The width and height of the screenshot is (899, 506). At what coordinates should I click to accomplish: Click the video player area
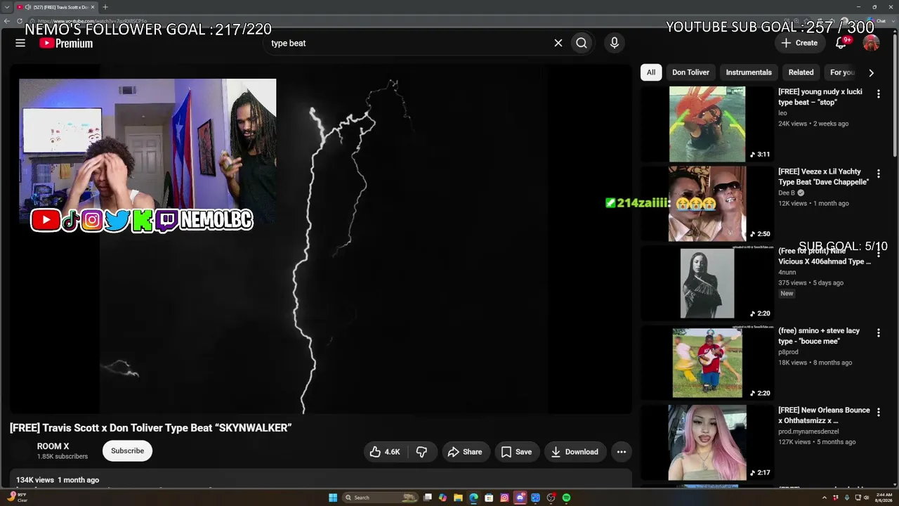tap(320, 239)
